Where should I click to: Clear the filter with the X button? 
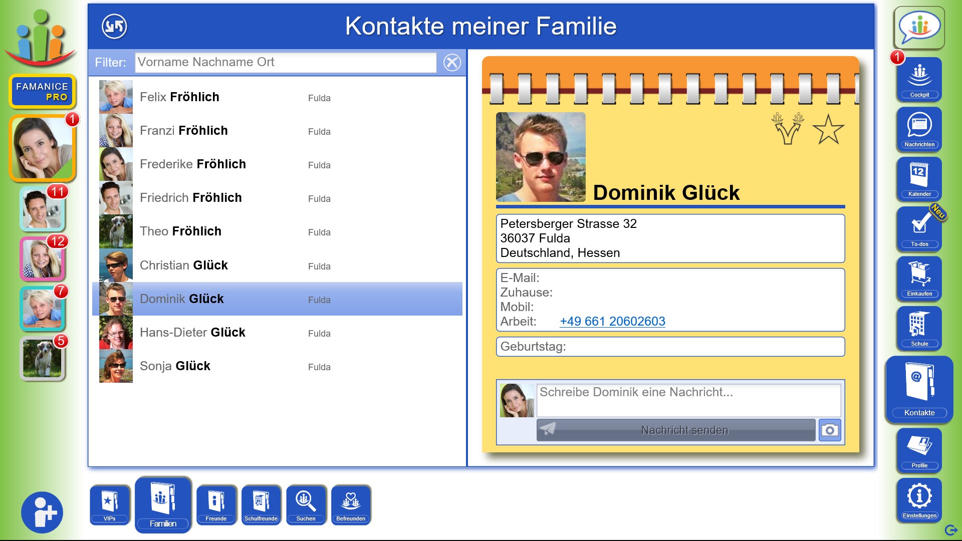point(452,63)
